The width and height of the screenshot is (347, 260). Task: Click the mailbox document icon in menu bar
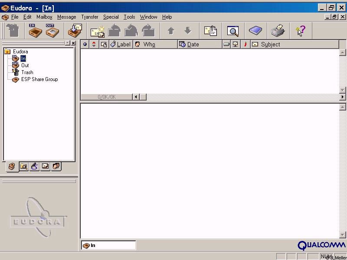5,17
